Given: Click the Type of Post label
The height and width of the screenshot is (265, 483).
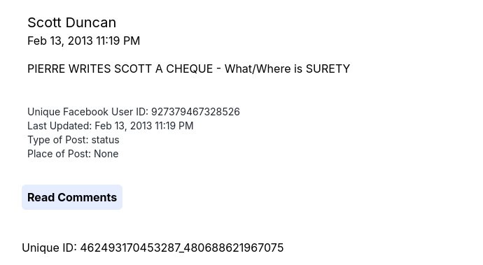Looking at the screenshot, I should tap(58, 140).
